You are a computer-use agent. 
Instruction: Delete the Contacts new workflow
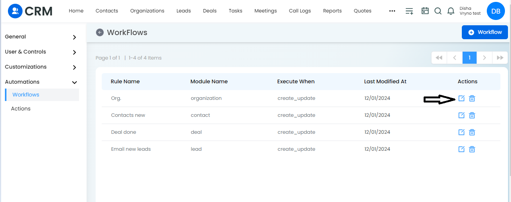coord(472,115)
